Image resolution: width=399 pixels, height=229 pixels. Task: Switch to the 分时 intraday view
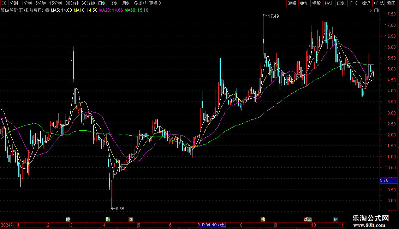(x=14, y=3)
